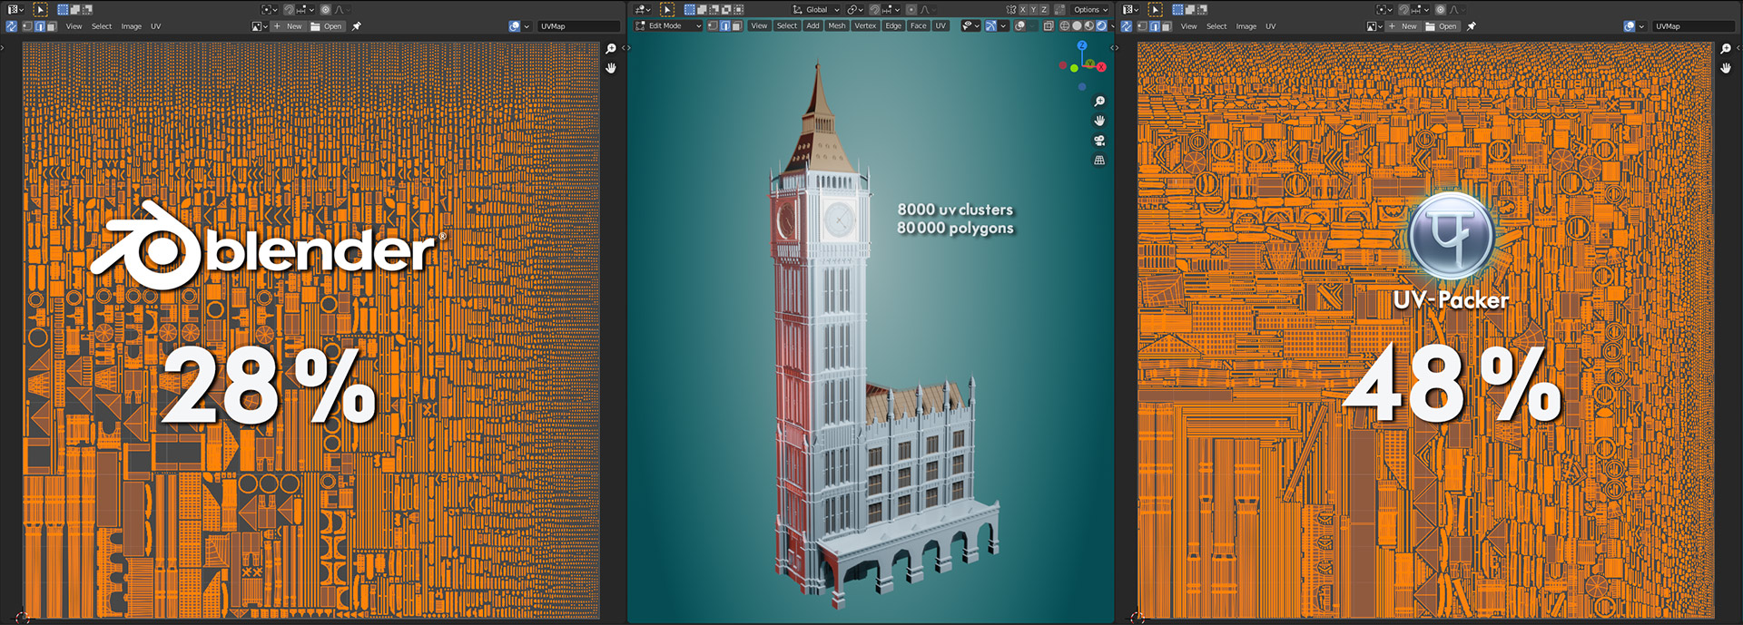The width and height of the screenshot is (1743, 625).
Task: Open the Add menu button in the 3D viewport
Action: coord(812,26)
